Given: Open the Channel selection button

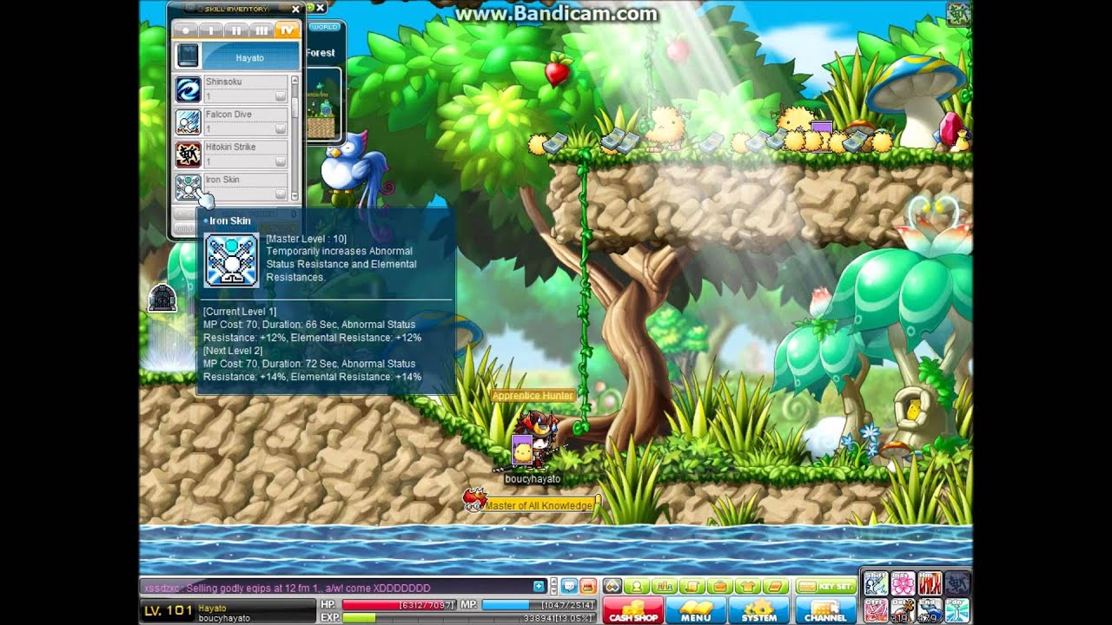Looking at the screenshot, I should coord(826,609).
